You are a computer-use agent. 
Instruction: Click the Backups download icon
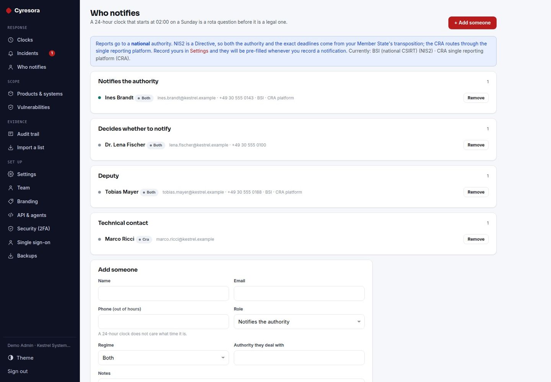11,256
